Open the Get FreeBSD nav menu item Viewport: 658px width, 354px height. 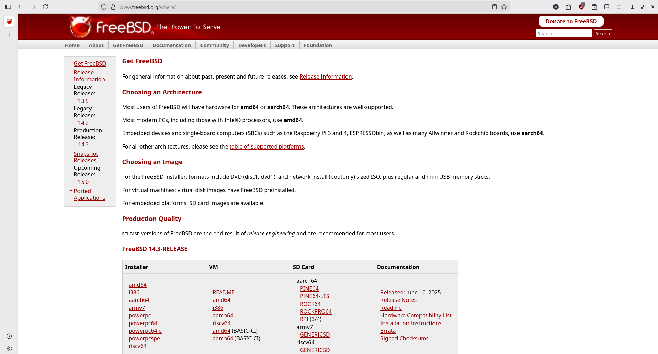tap(128, 45)
